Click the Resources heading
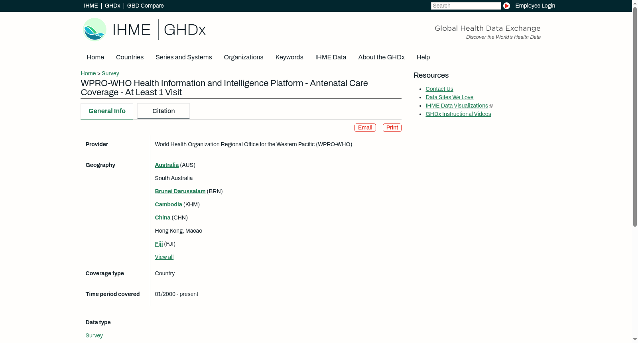 coord(431,75)
